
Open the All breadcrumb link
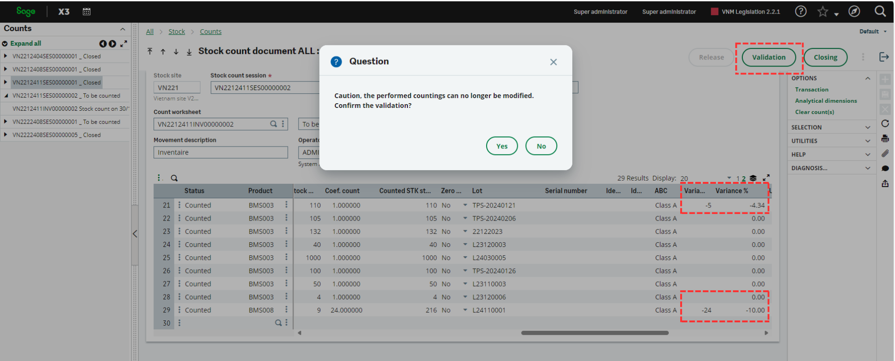tap(150, 32)
